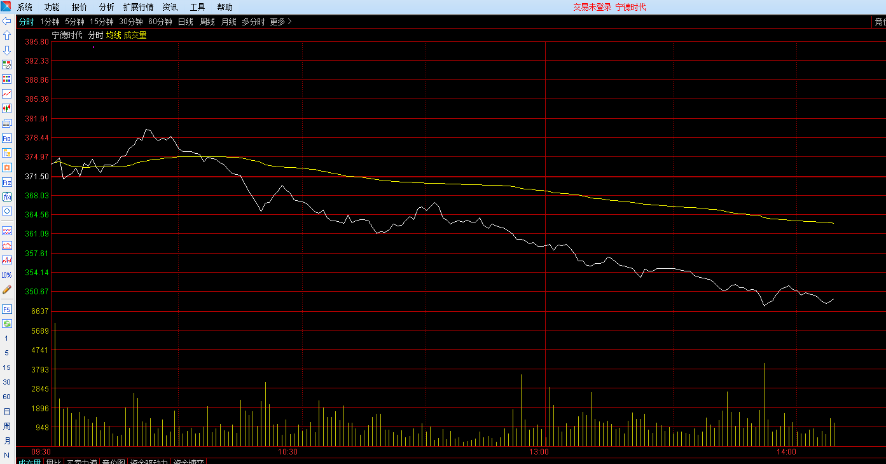Click the 395.80 top price label
Viewport: 886px width, 464px height.
pyautogui.click(x=37, y=41)
